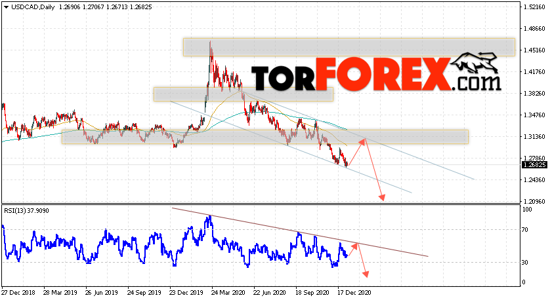Click the 1.27860 price axis label
This screenshot has height=300, width=550.
tap(534, 159)
